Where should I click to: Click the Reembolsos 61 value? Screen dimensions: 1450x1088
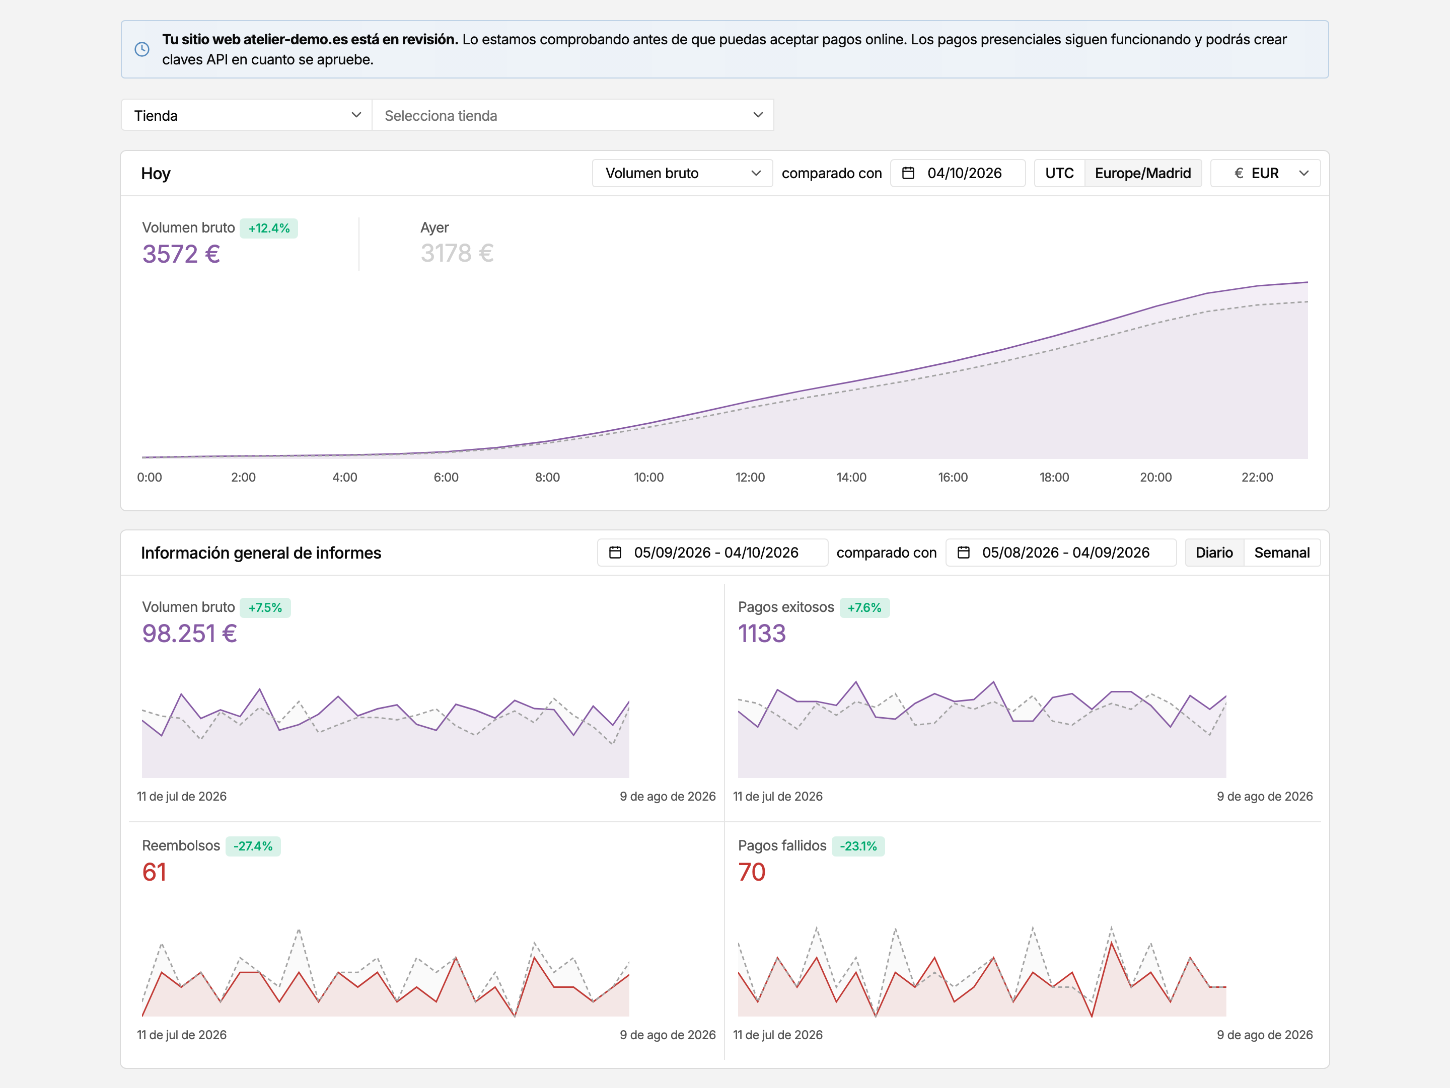point(154,872)
